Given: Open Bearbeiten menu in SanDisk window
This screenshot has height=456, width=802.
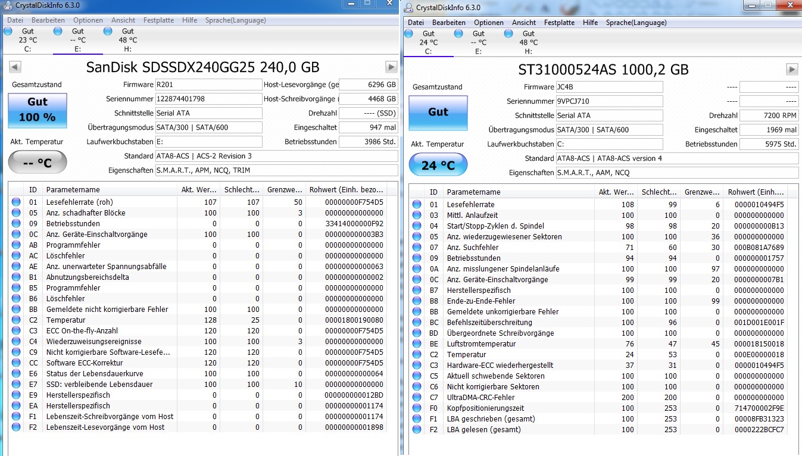Looking at the screenshot, I should click(x=48, y=20).
